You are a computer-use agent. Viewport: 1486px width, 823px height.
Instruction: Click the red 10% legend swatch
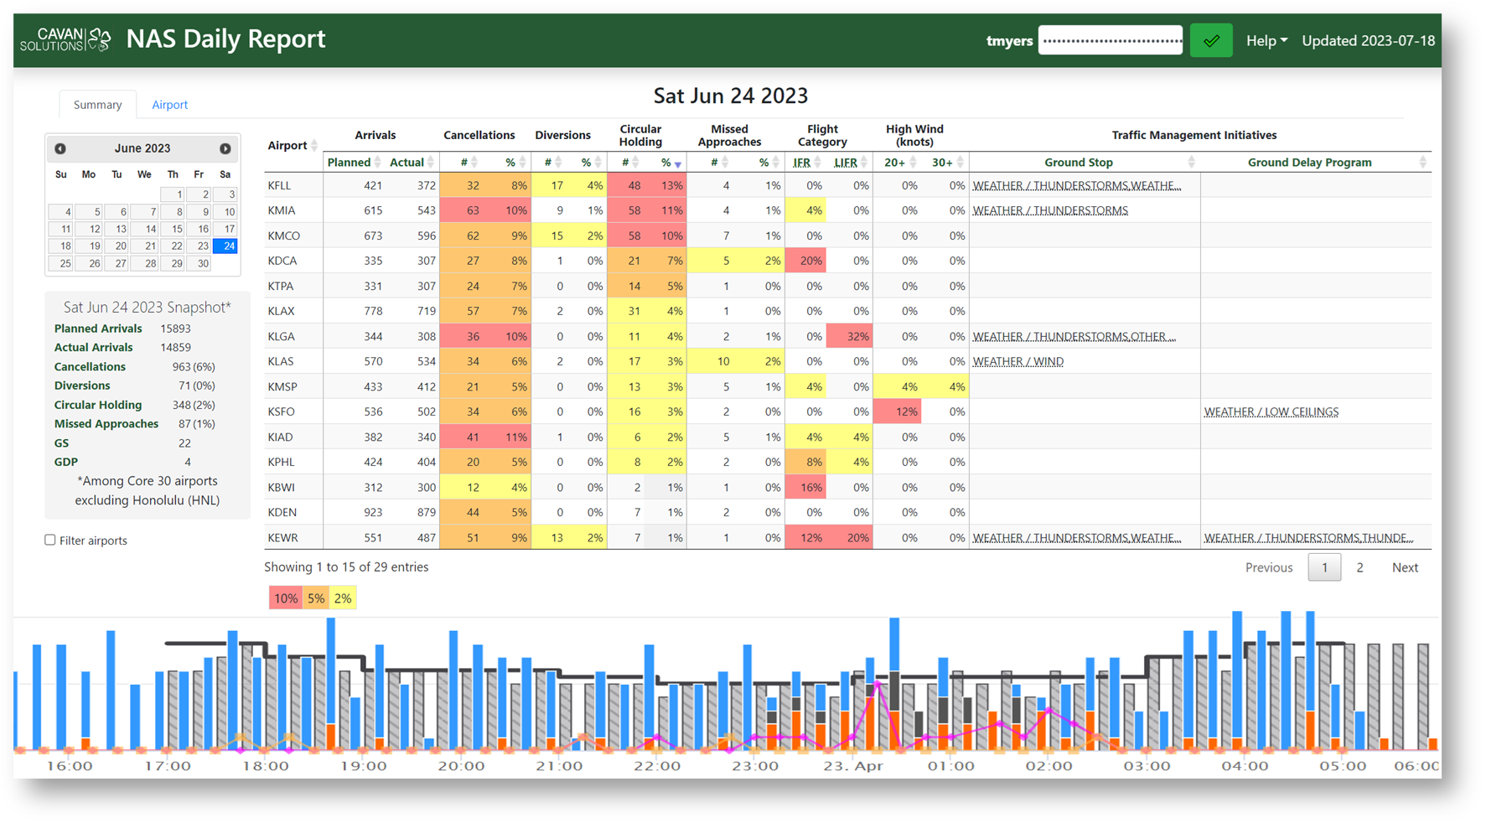click(285, 598)
